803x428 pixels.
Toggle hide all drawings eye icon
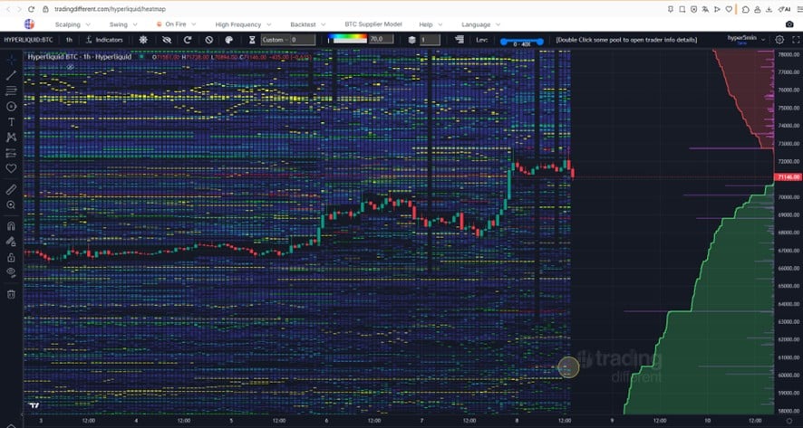pos(11,272)
